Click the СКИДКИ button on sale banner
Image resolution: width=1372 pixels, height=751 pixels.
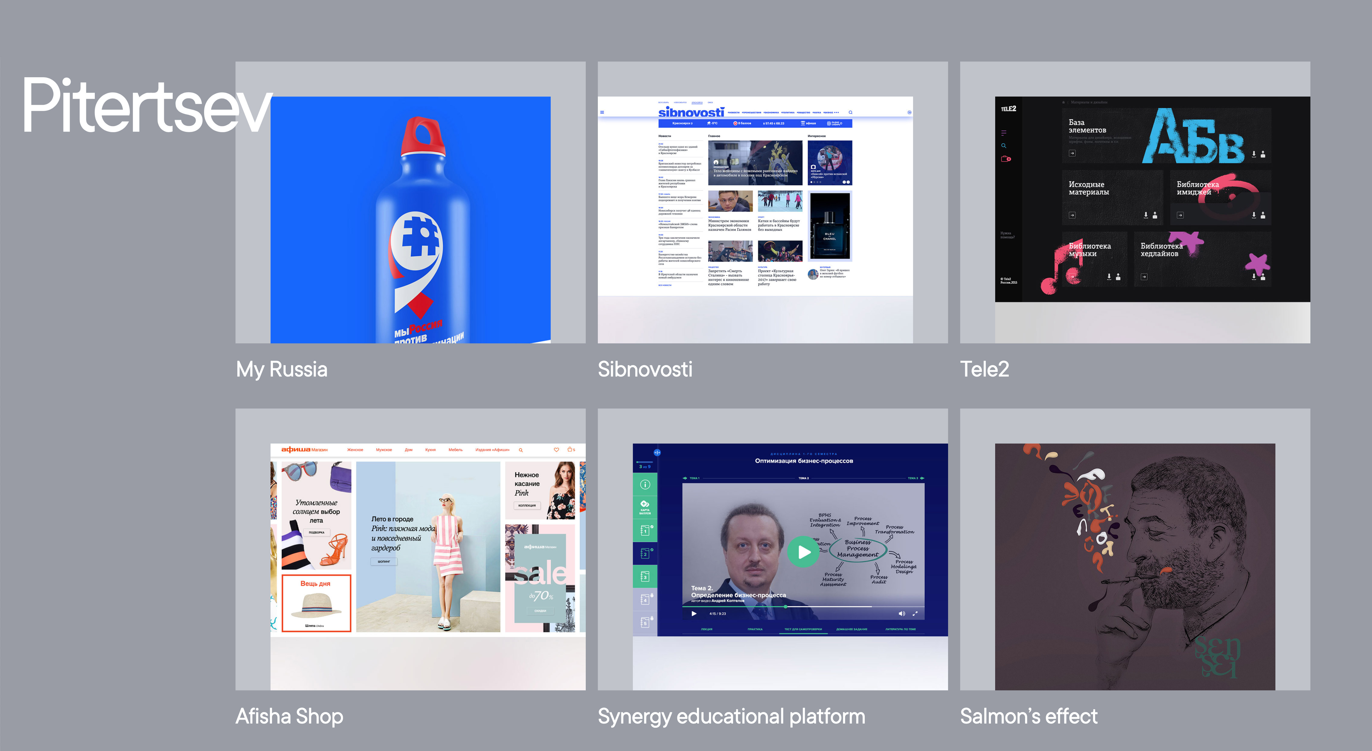[540, 611]
